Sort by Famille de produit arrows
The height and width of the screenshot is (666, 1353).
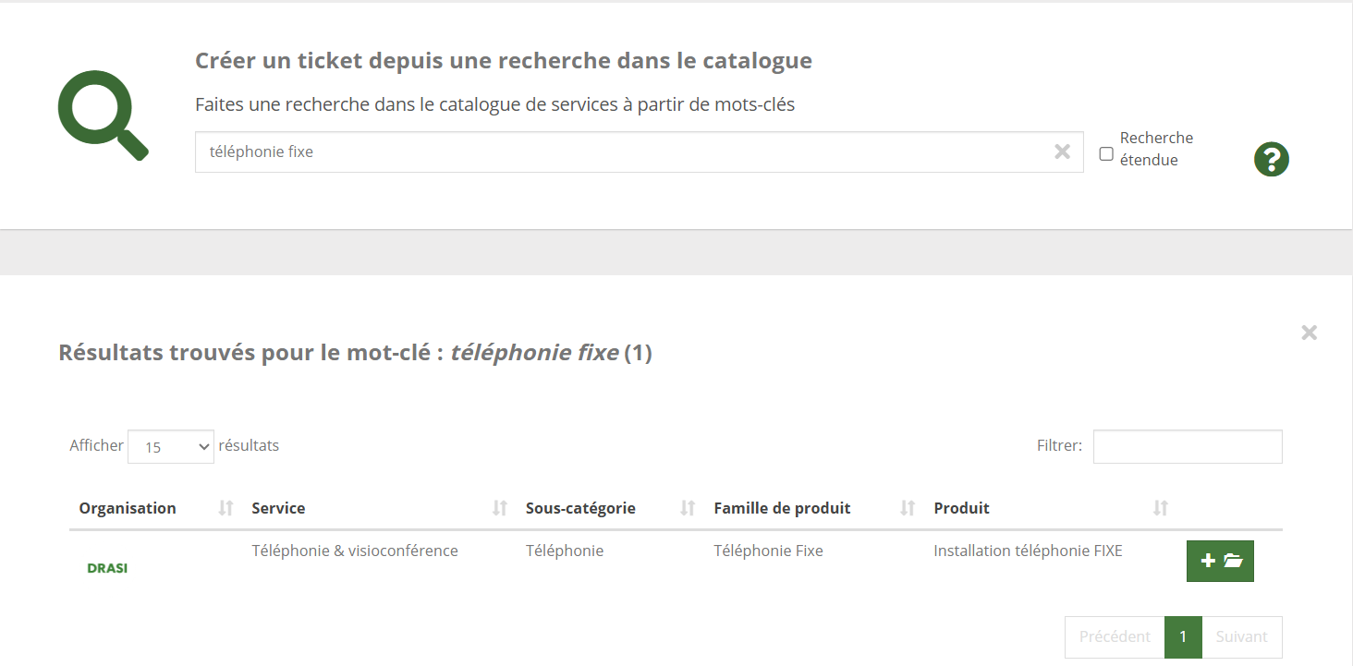click(x=908, y=508)
